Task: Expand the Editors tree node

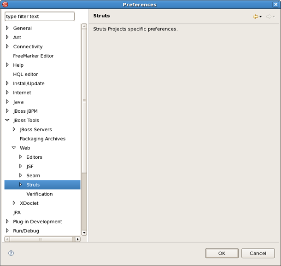Action: 21,157
